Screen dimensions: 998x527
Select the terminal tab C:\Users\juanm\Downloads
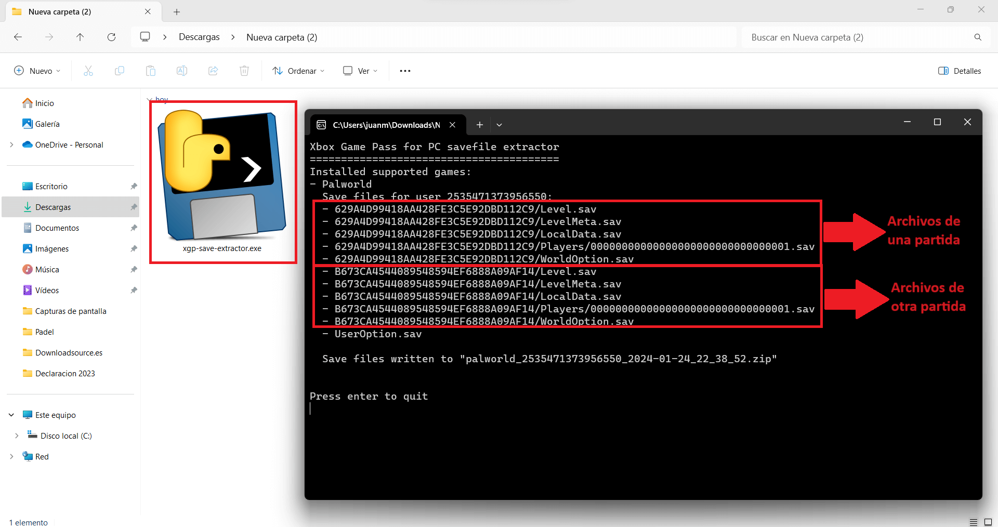[x=388, y=125]
